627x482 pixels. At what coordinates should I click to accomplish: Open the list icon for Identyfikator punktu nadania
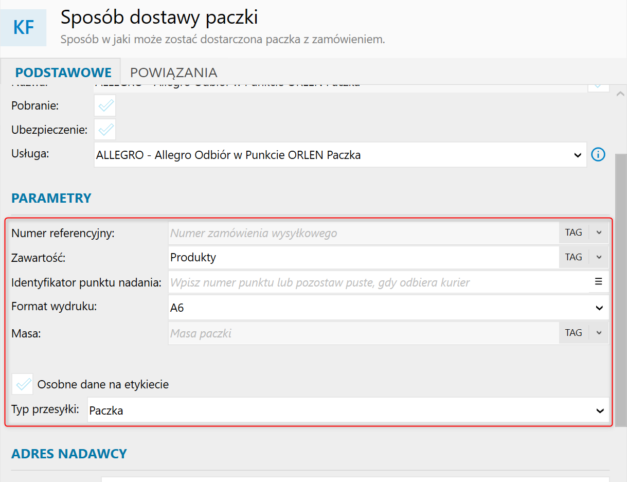(598, 281)
